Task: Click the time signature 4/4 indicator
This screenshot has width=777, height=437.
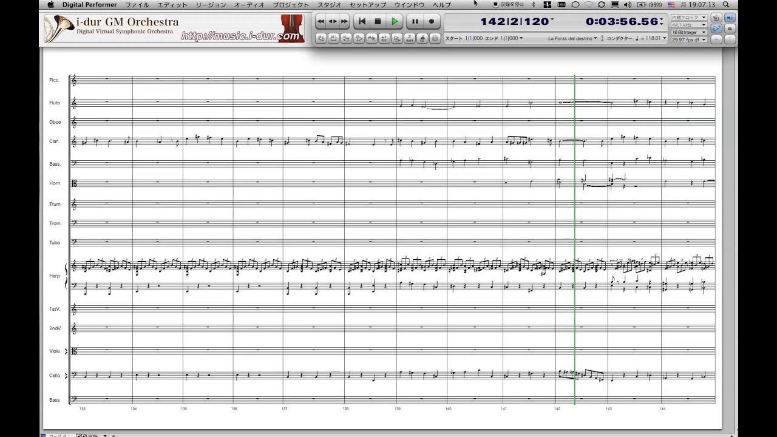Action: 602,38
